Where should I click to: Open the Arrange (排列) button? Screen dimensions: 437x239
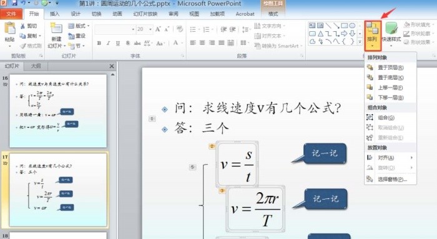(373, 36)
